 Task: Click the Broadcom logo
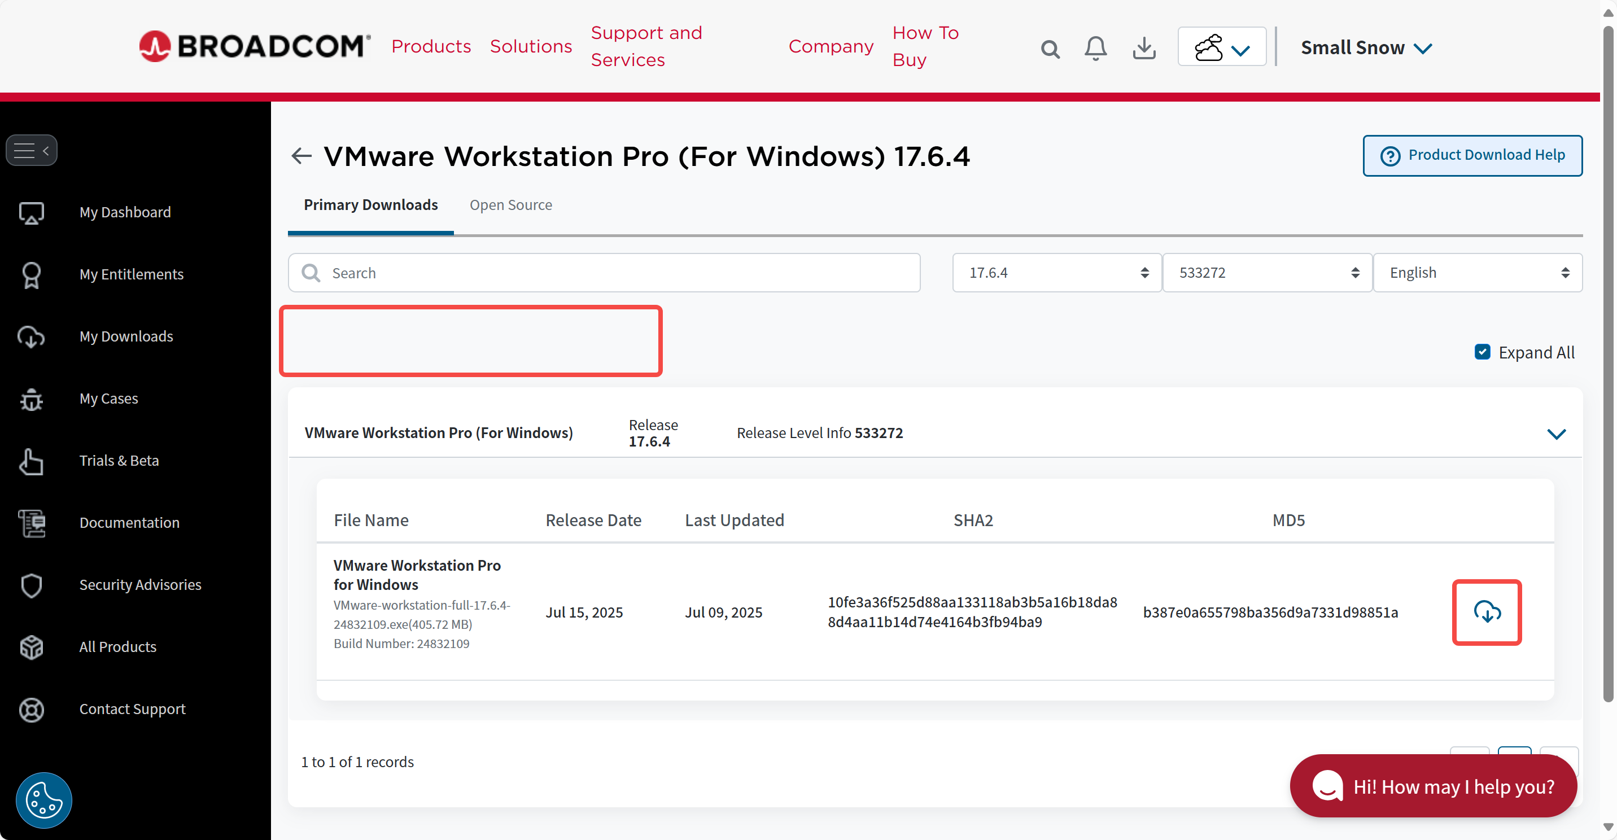point(255,46)
